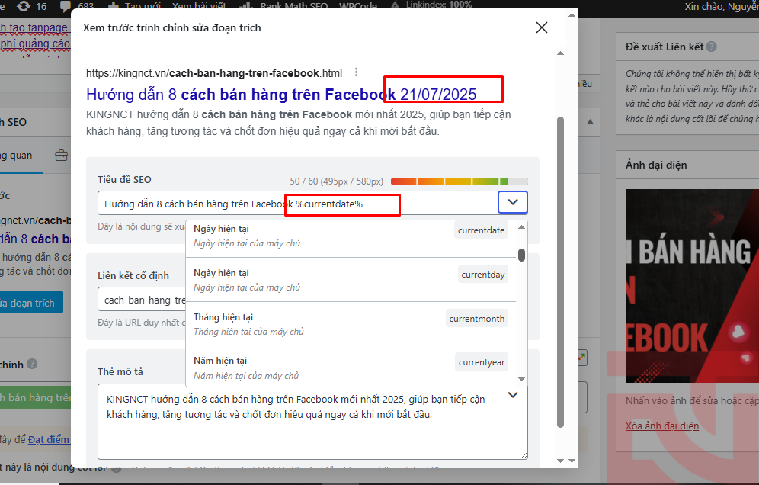
Task: Click the help icon beside Đề xuất Liên kết
Action: click(711, 47)
